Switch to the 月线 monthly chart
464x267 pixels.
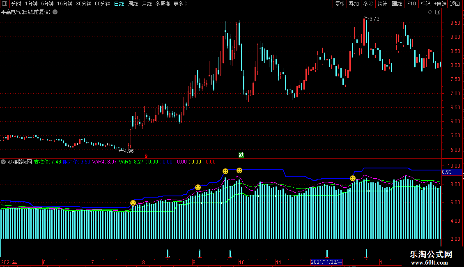(x=147, y=4)
